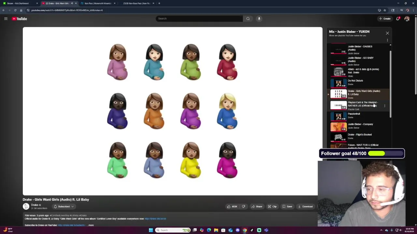
Task: Open Chrome three-dot menu
Action: click(x=414, y=10)
